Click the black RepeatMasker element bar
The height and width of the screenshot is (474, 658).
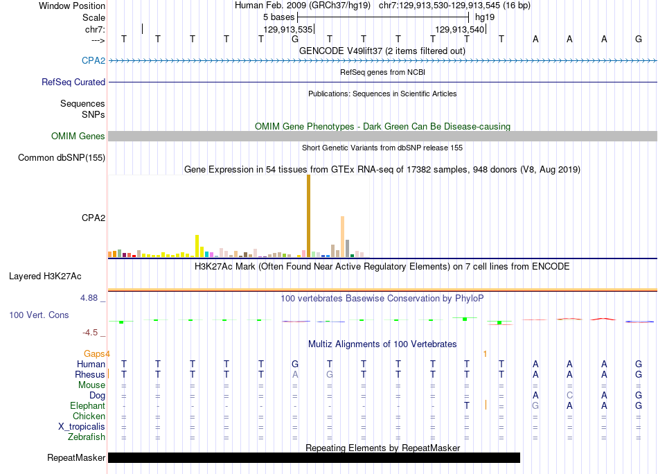[x=314, y=457]
